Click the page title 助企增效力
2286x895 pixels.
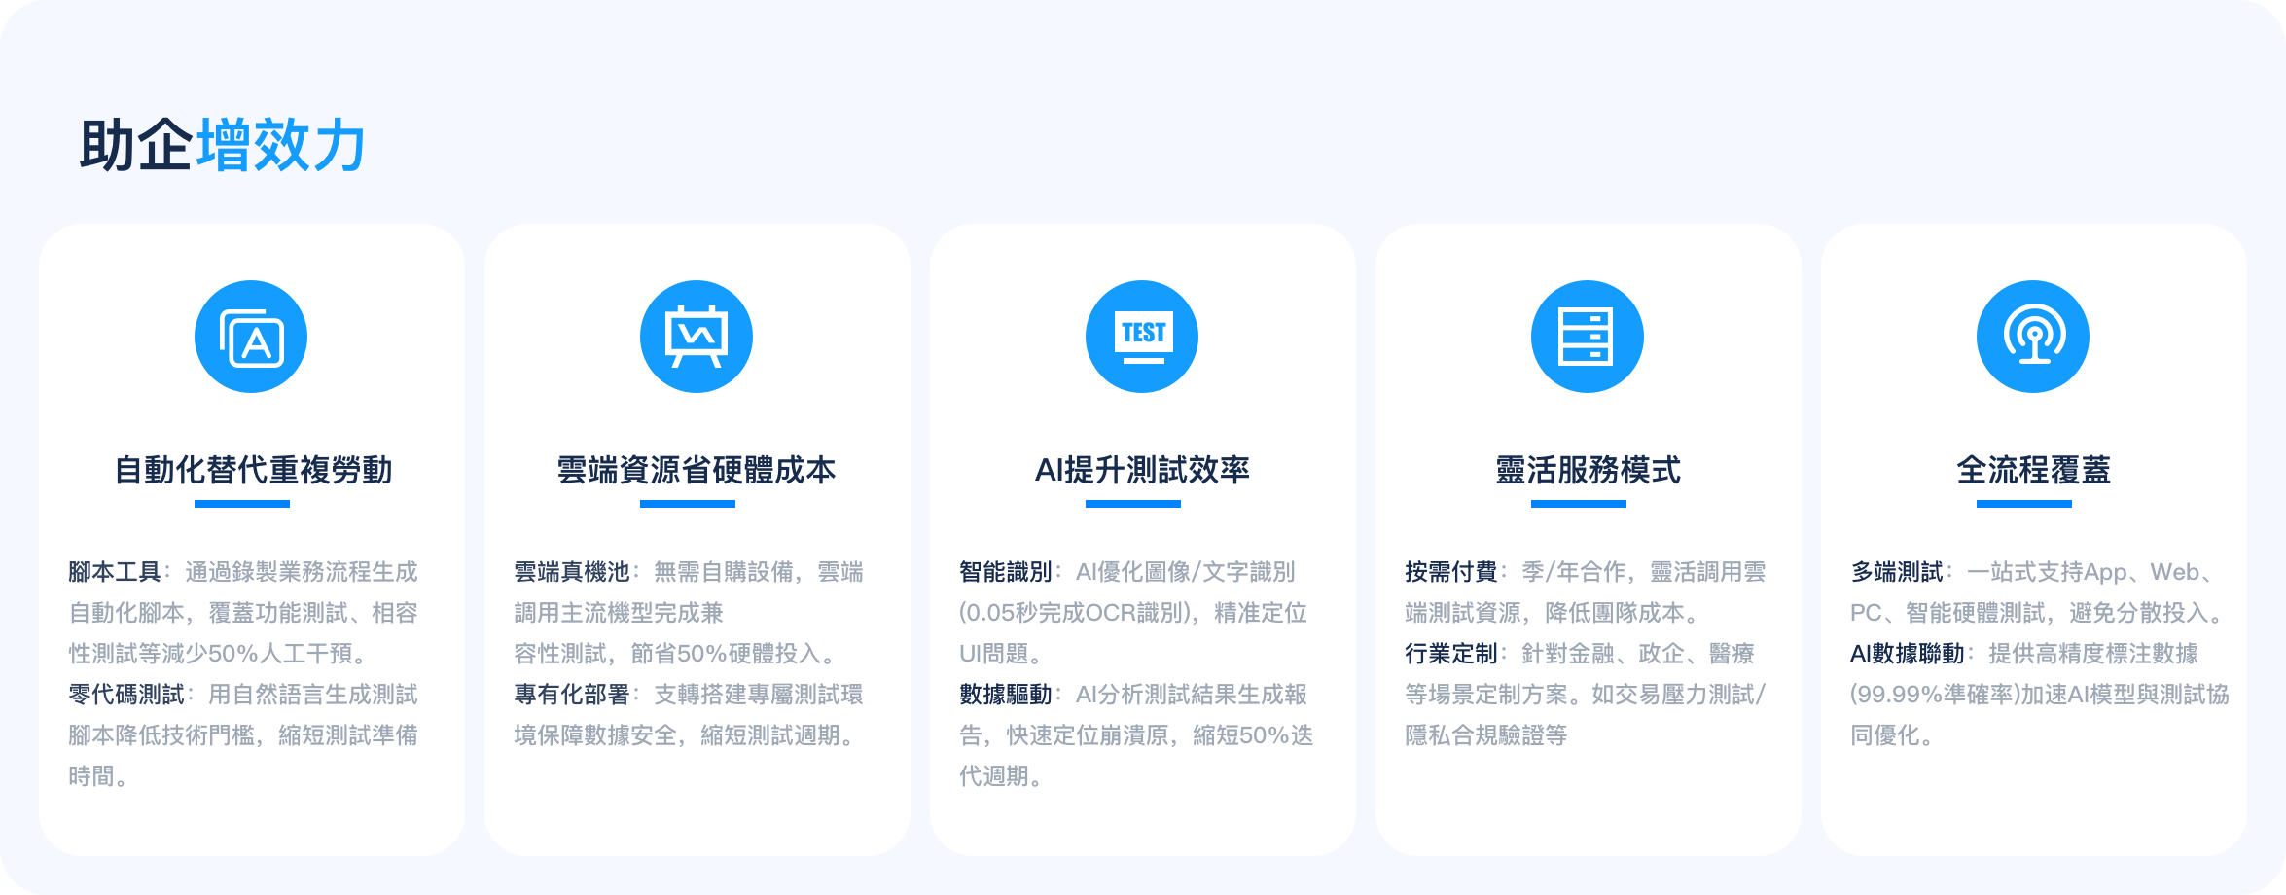coord(222,146)
